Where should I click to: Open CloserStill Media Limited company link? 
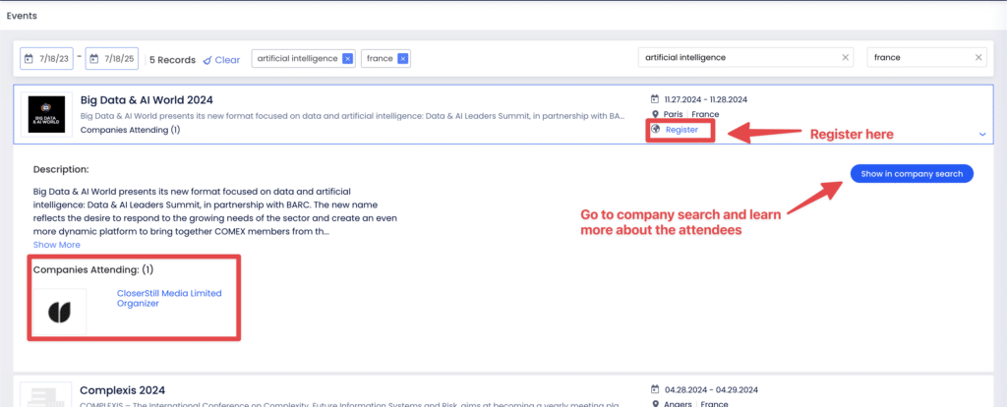(169, 293)
